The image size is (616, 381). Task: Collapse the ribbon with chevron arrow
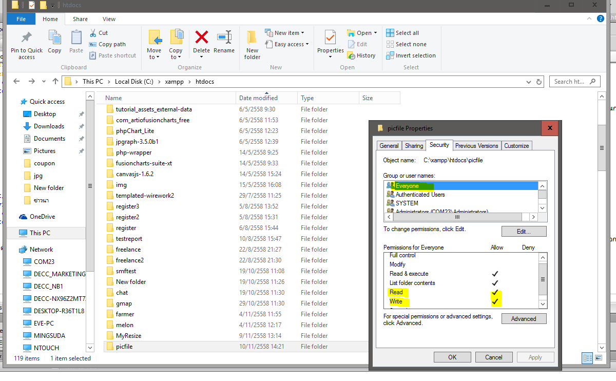point(590,19)
